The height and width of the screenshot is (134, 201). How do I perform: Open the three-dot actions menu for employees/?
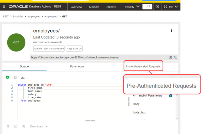pyautogui.click(x=171, y=30)
